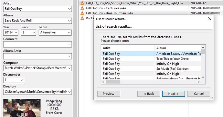Select the first Infinity On High result
Viewport: 223px width, 117px height.
[x=151, y=64]
